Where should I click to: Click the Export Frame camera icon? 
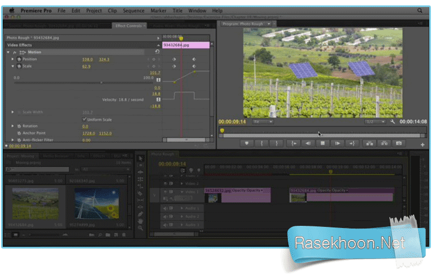399,143
